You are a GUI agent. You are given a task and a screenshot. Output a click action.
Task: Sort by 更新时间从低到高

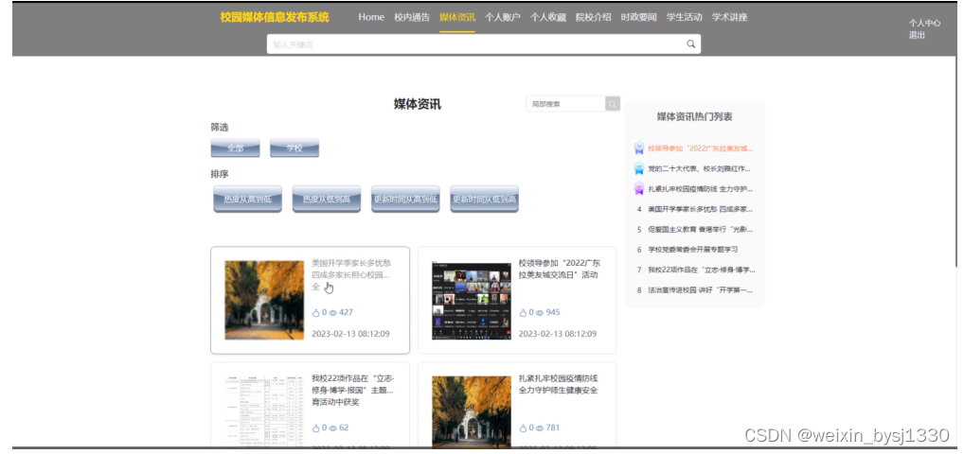click(485, 199)
